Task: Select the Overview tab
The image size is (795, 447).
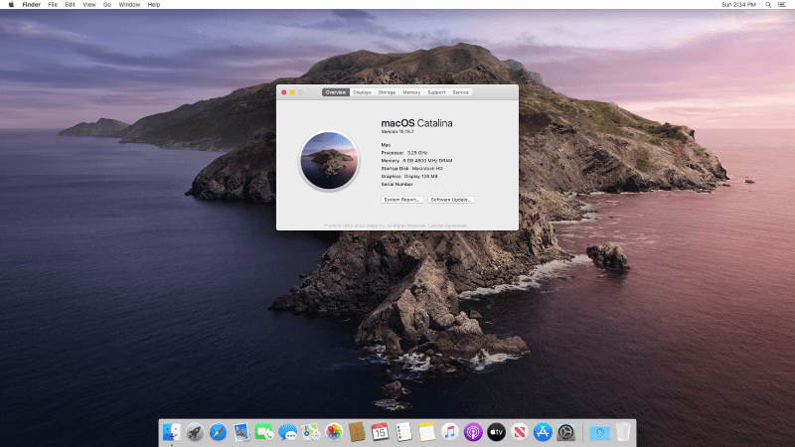Action: click(336, 92)
